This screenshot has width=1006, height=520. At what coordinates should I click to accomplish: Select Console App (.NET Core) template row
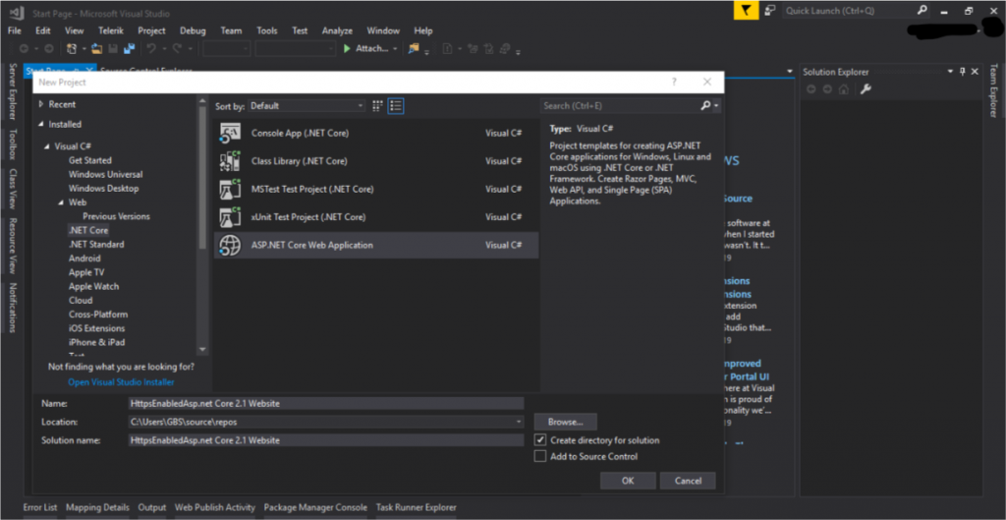point(376,133)
